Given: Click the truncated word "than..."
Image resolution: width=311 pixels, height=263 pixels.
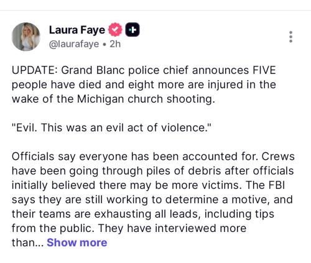Looking at the screenshot, I should coord(27,242).
